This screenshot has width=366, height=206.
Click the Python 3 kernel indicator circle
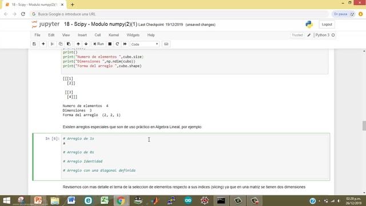[333, 35]
